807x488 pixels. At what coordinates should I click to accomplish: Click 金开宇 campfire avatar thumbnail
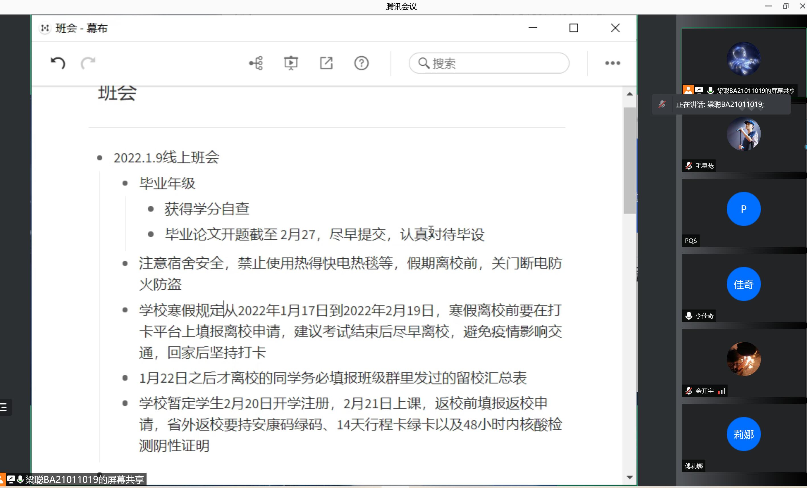[744, 359]
